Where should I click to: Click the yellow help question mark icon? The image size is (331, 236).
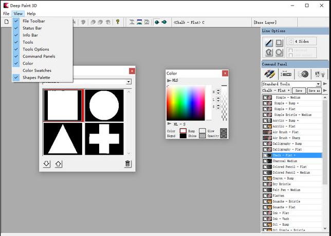[117, 22]
